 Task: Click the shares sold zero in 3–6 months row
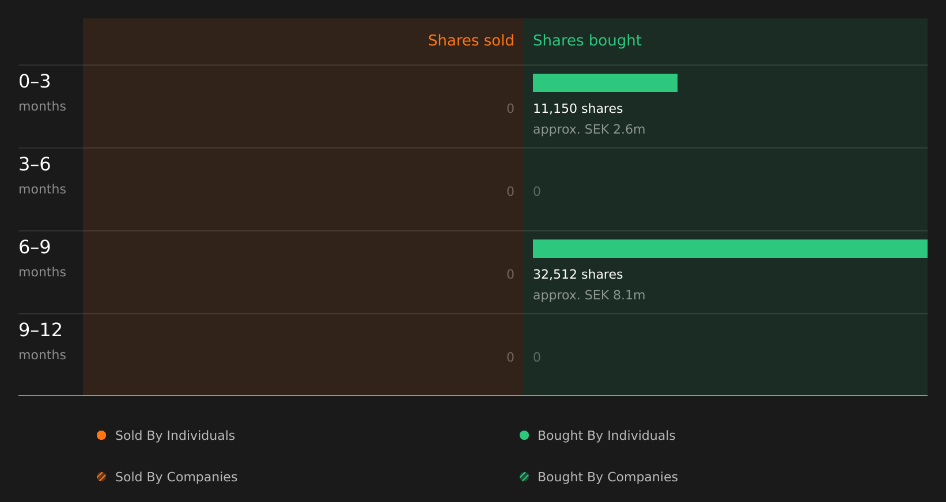(510, 192)
